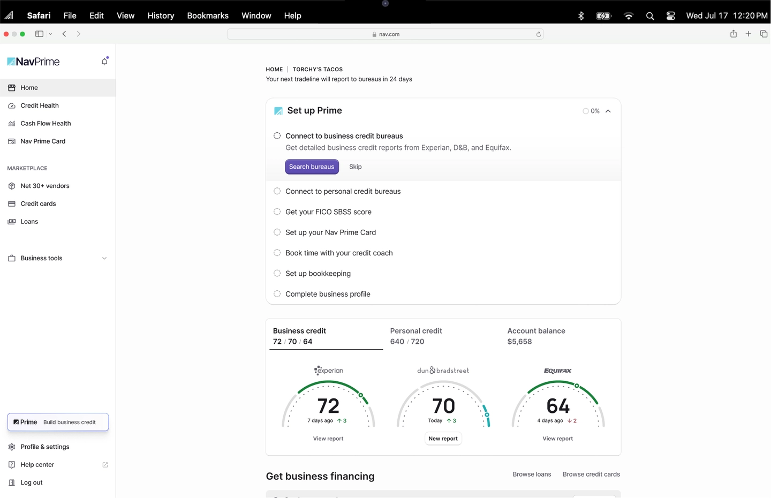Open Cash Flow Health sidebar icon
Screen dimensions: 771x498
click(12, 124)
